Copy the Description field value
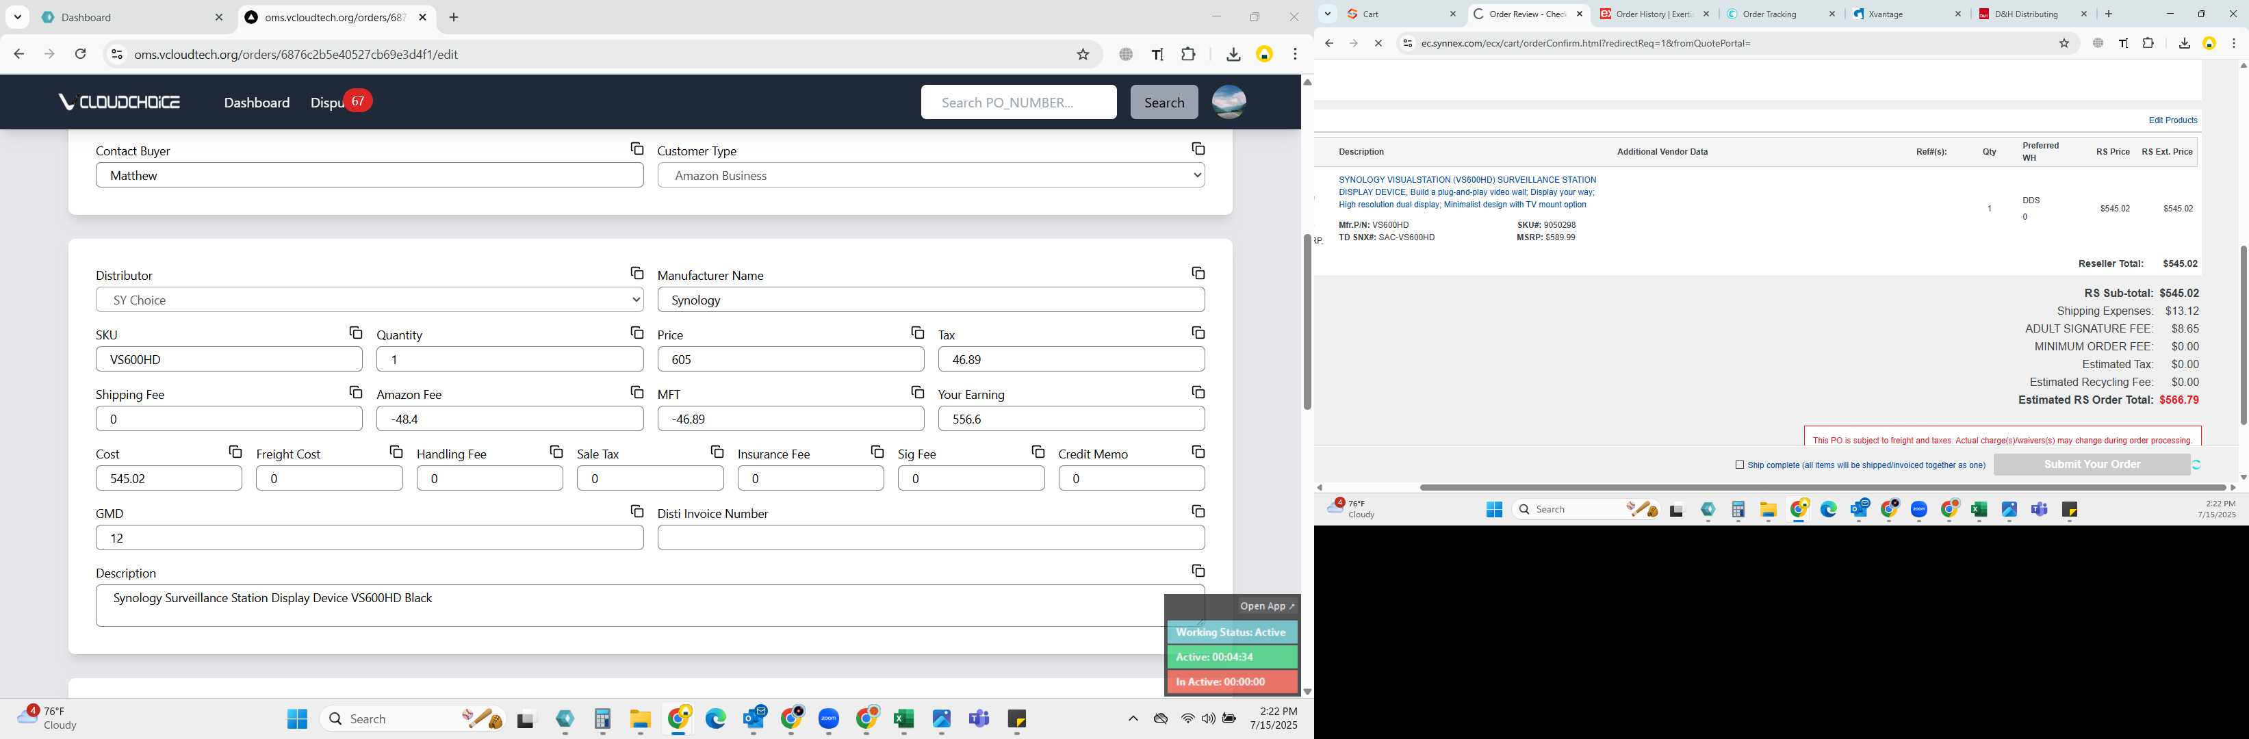This screenshot has width=2249, height=739. (x=1198, y=571)
